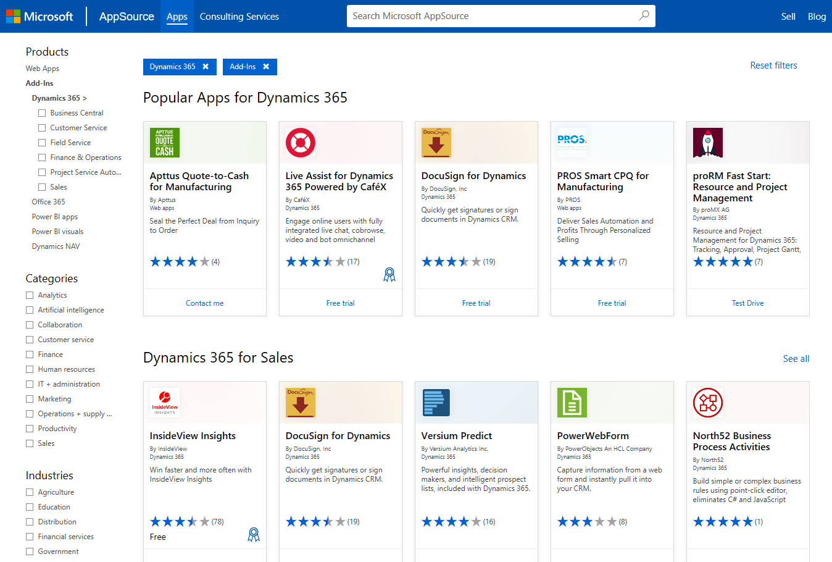832x562 pixels.
Task: Click the PROS logo icon
Action: (x=572, y=143)
